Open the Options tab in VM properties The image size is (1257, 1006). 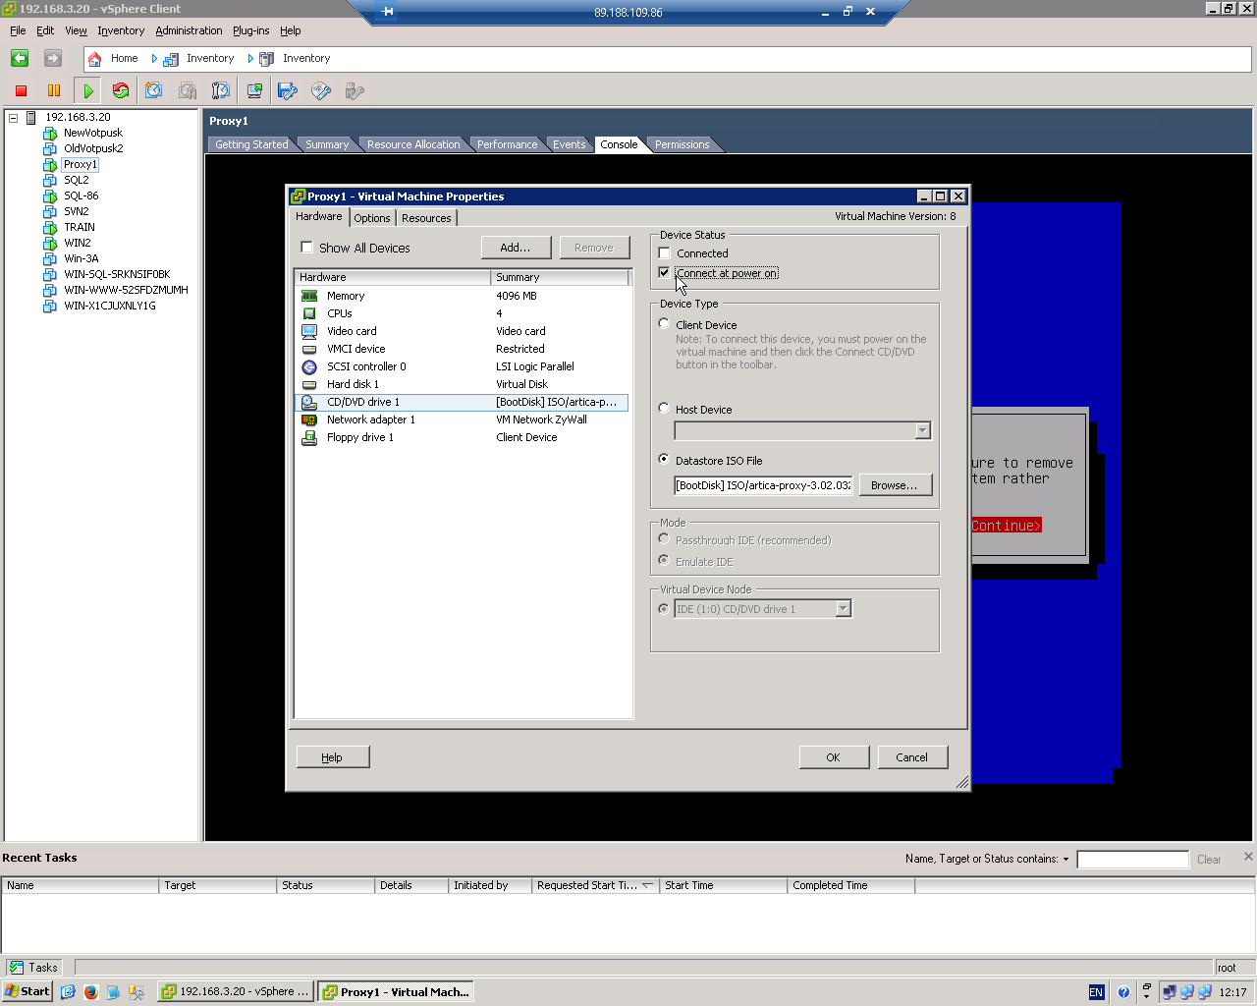click(x=372, y=218)
